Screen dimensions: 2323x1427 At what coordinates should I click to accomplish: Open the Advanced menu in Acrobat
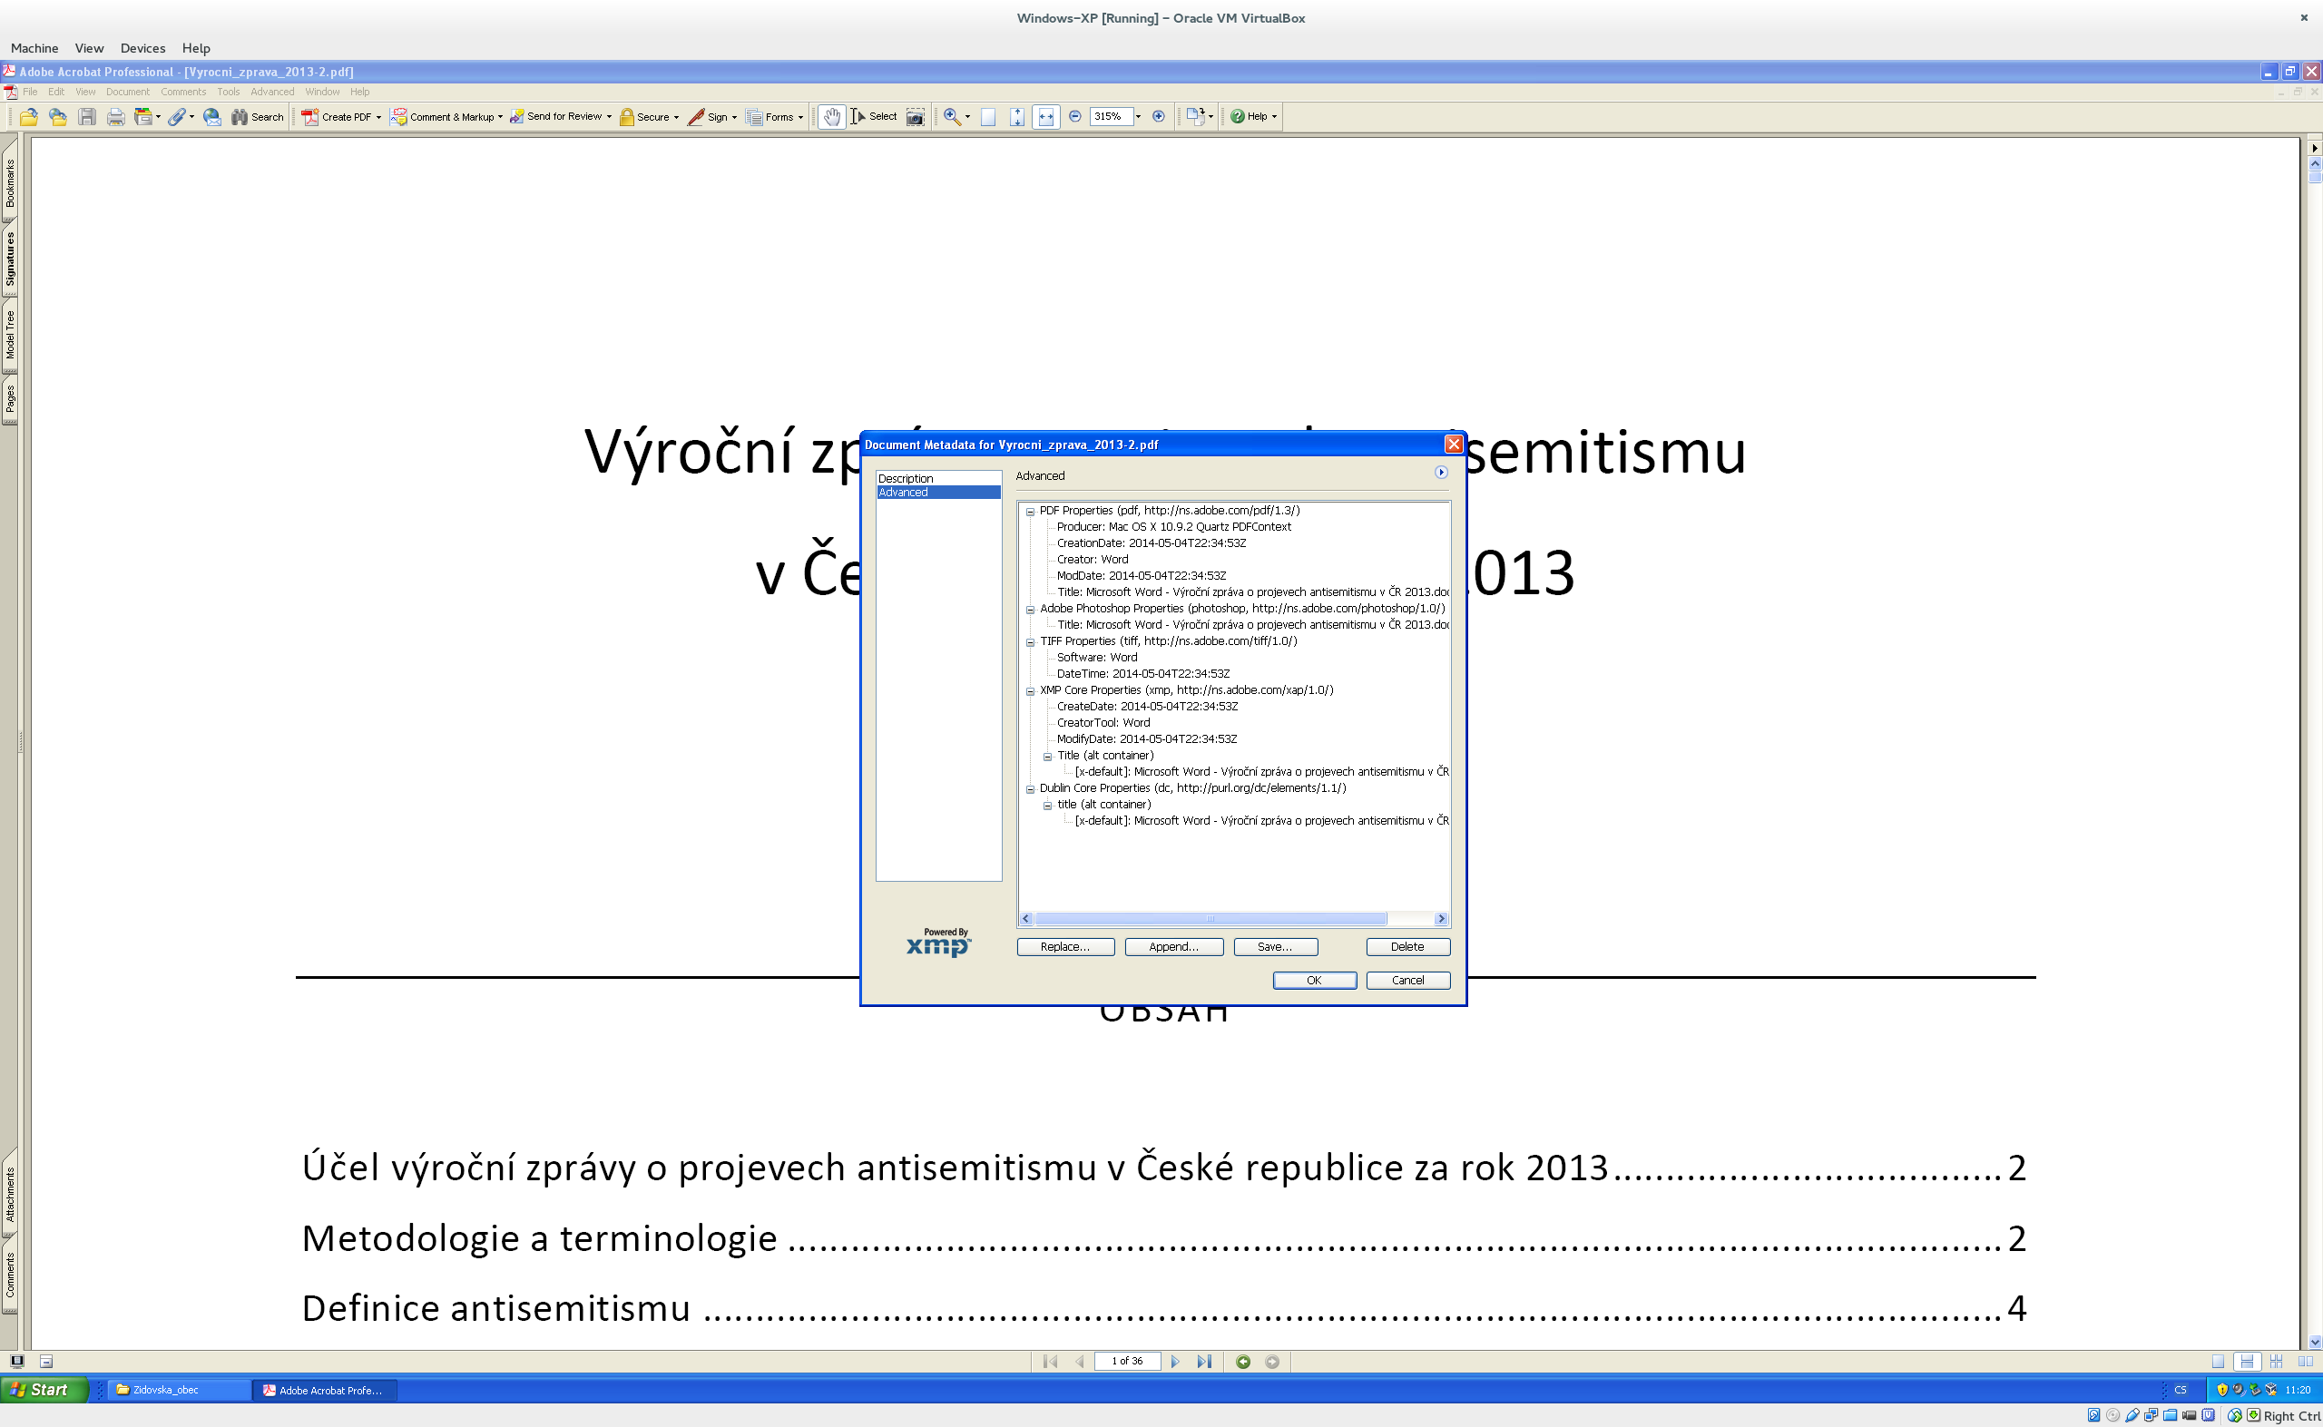(272, 92)
